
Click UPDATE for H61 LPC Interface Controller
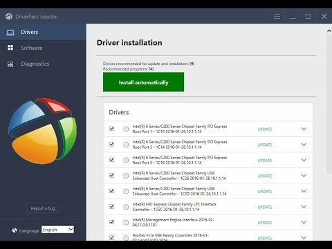point(265,207)
